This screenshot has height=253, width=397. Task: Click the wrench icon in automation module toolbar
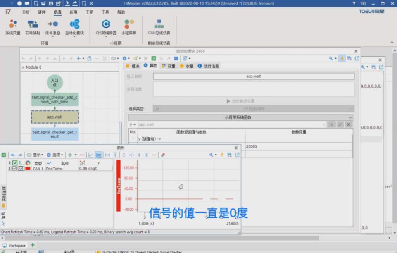(x=331, y=59)
